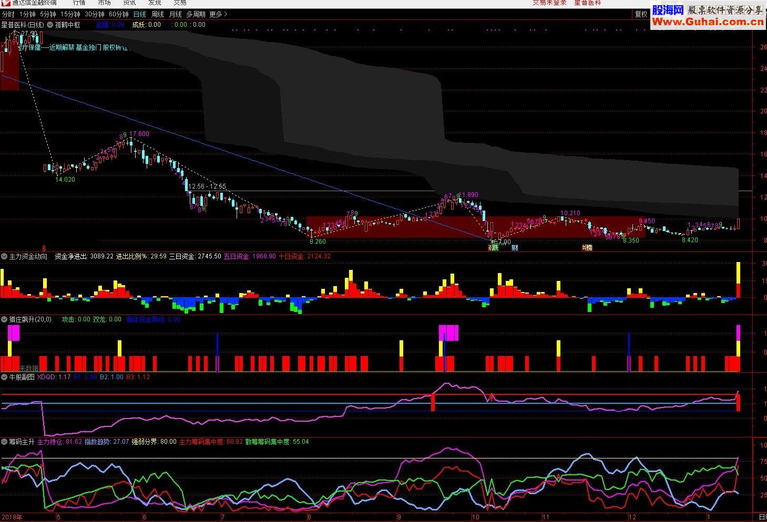Switch to 60分钟 period tab
Image resolution: width=767 pixels, height=522 pixels.
119,14
